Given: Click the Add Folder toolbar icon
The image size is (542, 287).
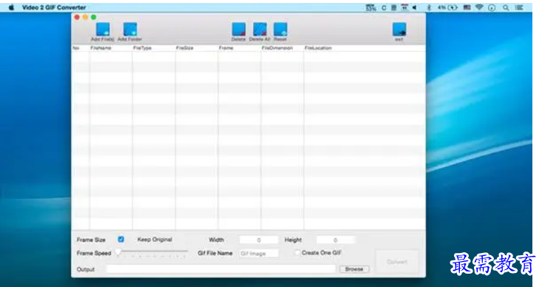Looking at the screenshot, I should click(130, 30).
